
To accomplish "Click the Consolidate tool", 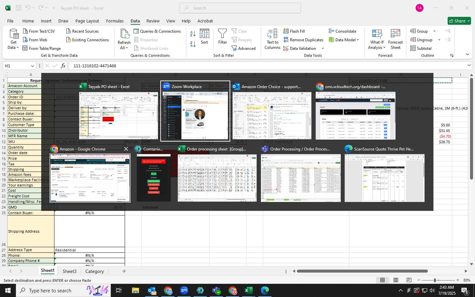I will click(342, 31).
